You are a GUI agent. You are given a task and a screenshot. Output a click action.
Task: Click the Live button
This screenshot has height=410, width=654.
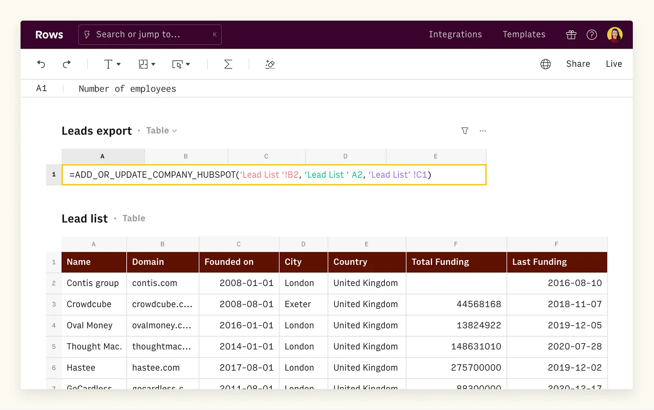pyautogui.click(x=614, y=64)
